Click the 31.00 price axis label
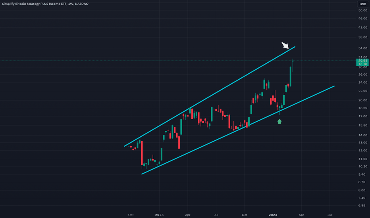 coord(362,57)
